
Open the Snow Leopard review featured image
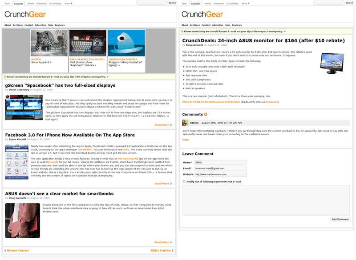click(49, 43)
